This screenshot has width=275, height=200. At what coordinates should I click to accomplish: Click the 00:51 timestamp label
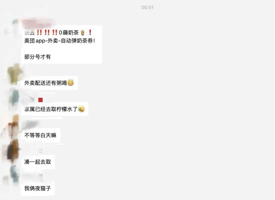tap(147, 7)
